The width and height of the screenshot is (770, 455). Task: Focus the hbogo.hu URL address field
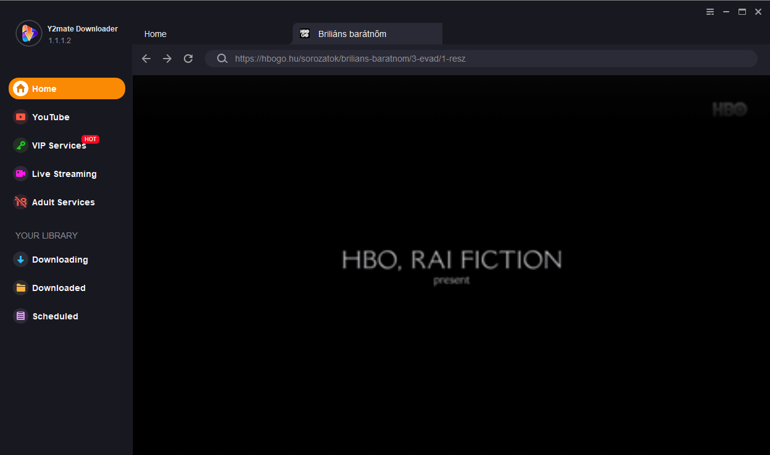pyautogui.click(x=481, y=59)
